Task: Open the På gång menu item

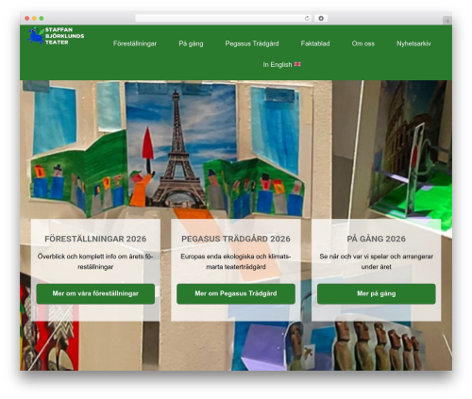Action: click(191, 43)
